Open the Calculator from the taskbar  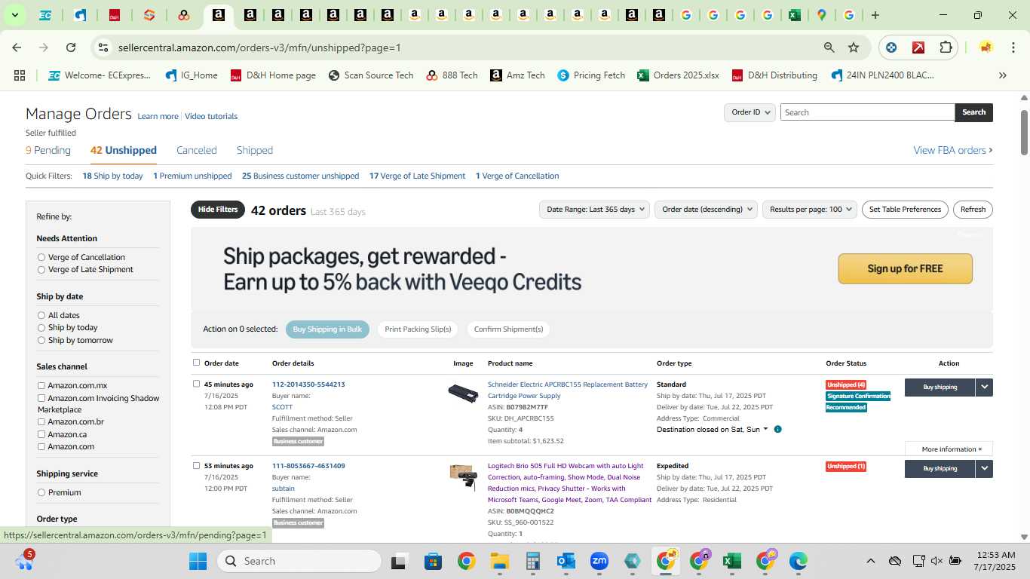tap(533, 561)
